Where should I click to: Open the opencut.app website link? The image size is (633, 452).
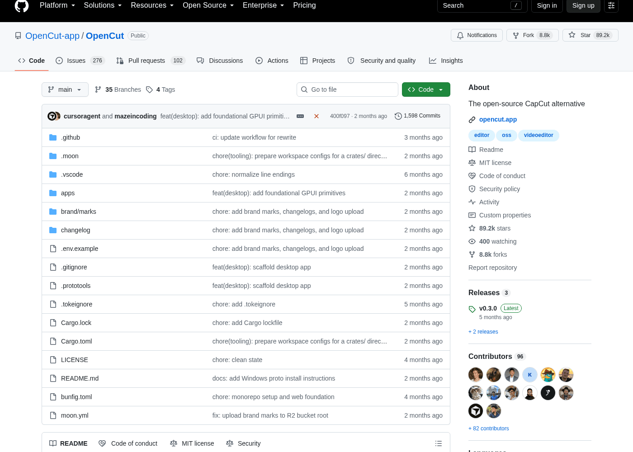[x=498, y=119]
